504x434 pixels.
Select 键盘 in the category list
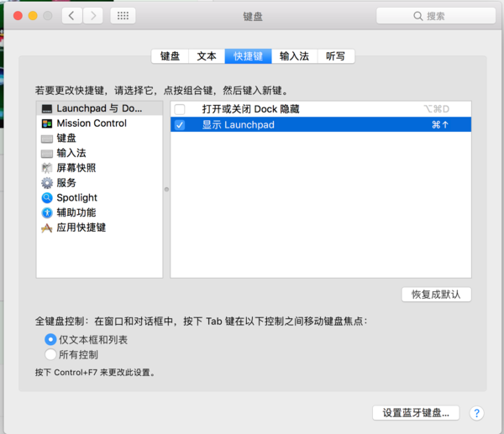click(100, 139)
